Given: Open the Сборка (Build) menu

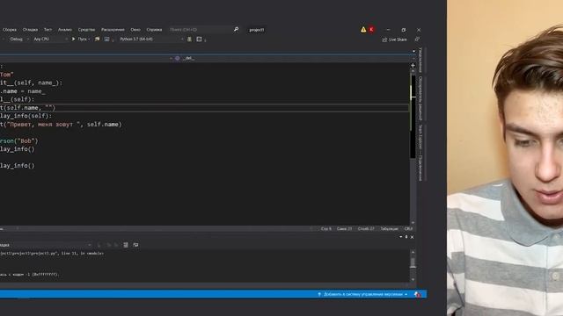Looking at the screenshot, I should tap(10, 30).
